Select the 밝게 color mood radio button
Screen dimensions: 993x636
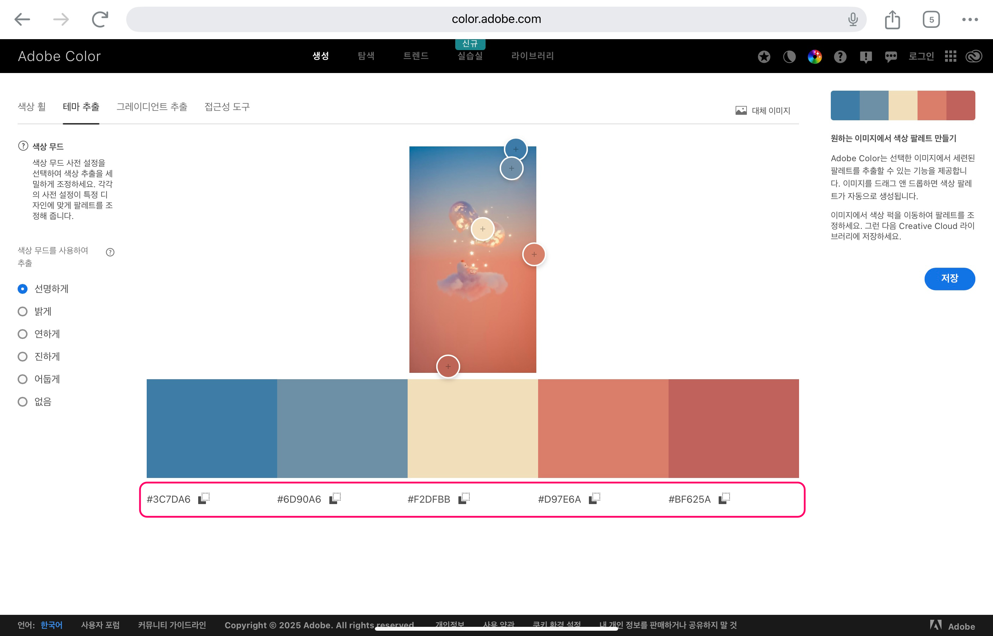pyautogui.click(x=23, y=311)
